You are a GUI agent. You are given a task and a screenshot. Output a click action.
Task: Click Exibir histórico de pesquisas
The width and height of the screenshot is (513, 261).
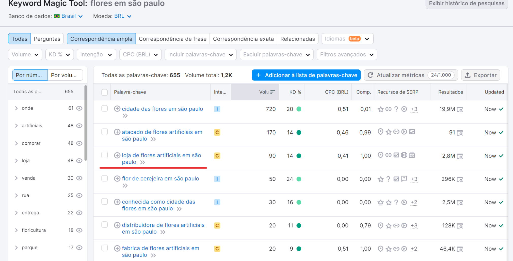coord(467,4)
